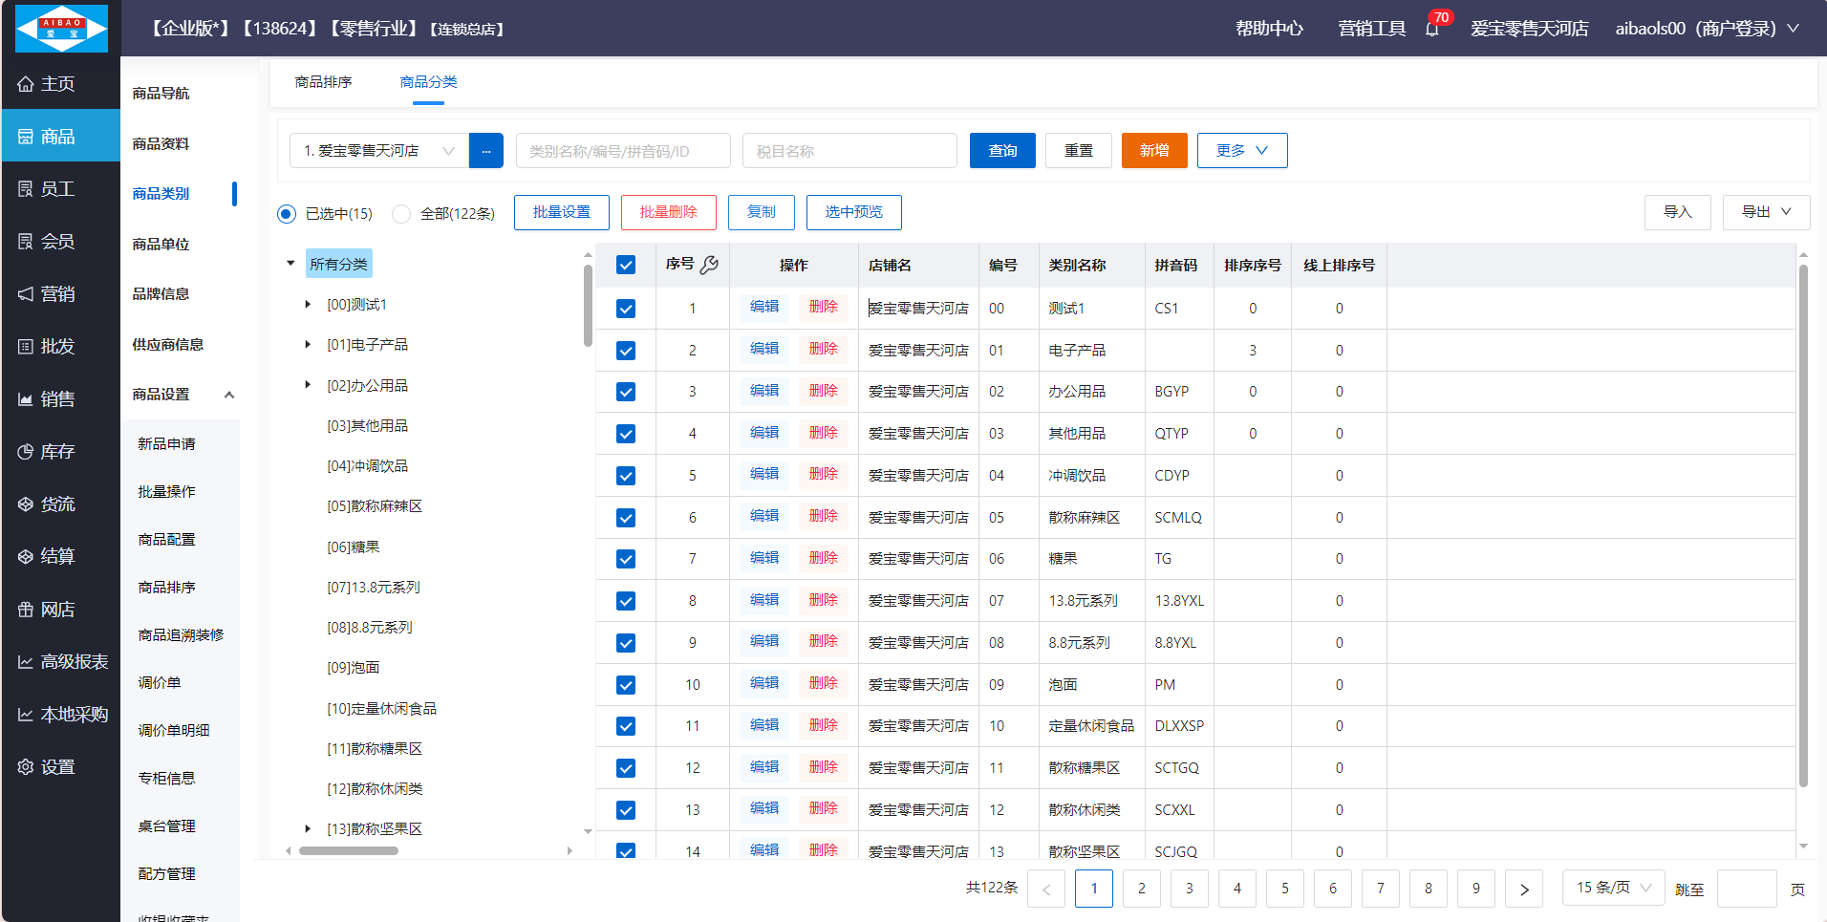Screen dimensions: 1827x922
Task: Click the 重置 reset button
Action: tap(1079, 151)
